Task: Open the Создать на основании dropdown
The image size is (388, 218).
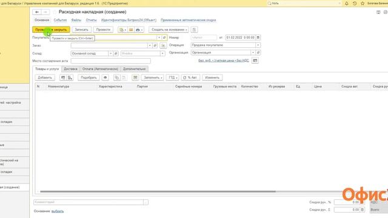Action: coord(169,30)
